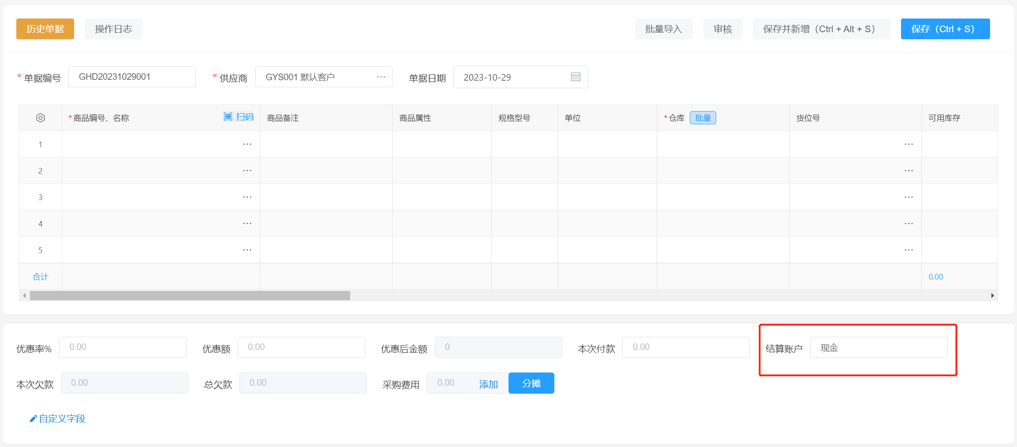
Task: Click the 优惠后金额 disabled field
Action: [498, 347]
